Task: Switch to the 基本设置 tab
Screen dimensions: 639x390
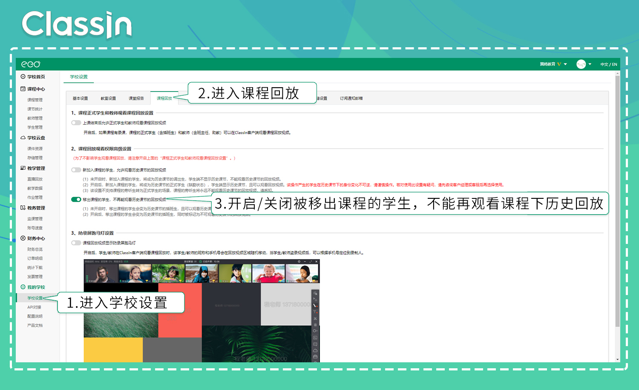Action: pyautogui.click(x=80, y=98)
